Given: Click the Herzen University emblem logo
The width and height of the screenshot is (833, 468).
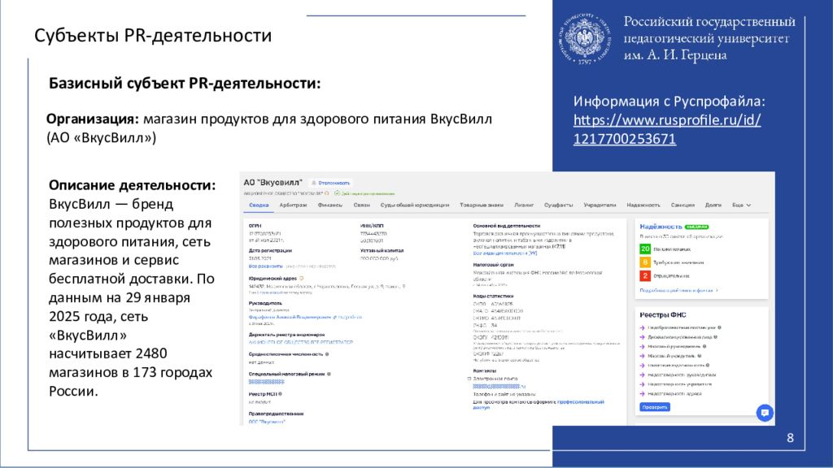Looking at the screenshot, I should 584,38.
